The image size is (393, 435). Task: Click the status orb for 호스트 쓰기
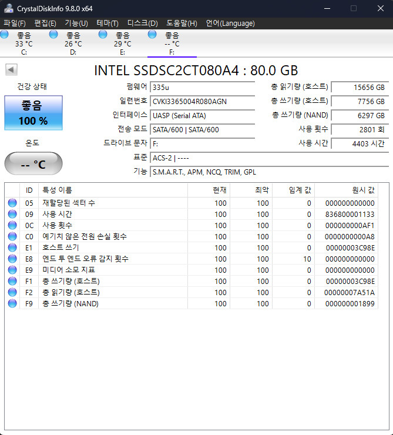point(12,247)
